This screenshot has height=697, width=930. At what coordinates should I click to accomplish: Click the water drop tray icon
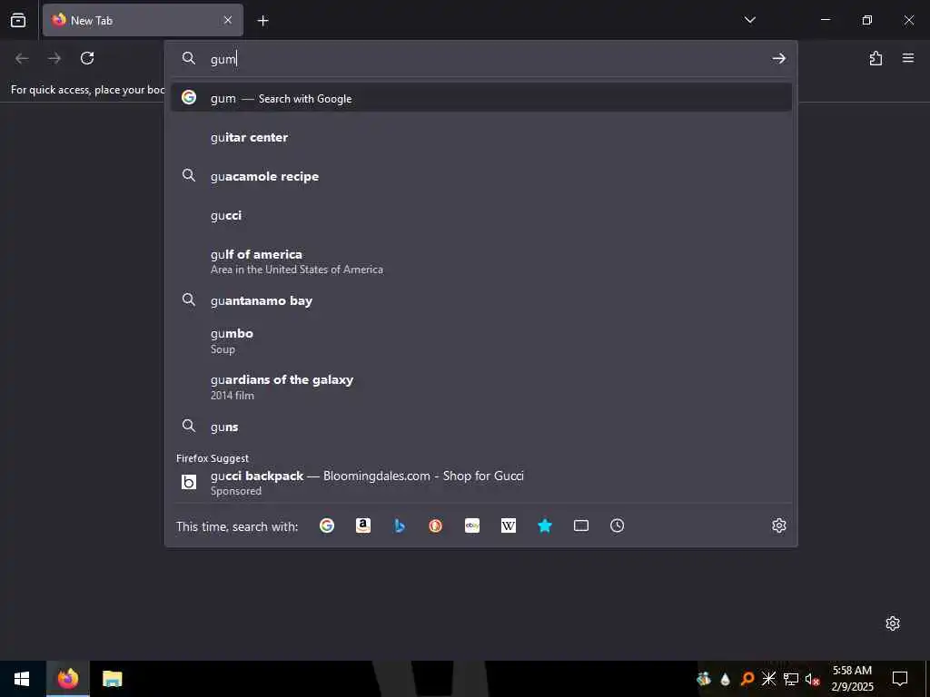pyautogui.click(x=726, y=679)
